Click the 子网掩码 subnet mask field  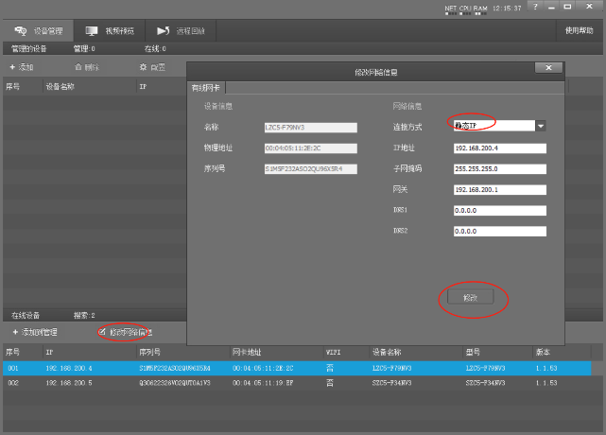(x=499, y=169)
